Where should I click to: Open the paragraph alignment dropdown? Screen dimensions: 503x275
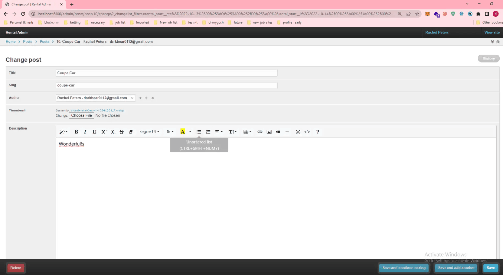point(219,132)
